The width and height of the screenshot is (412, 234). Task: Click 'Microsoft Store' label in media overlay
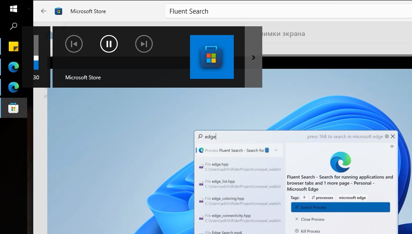(83, 77)
